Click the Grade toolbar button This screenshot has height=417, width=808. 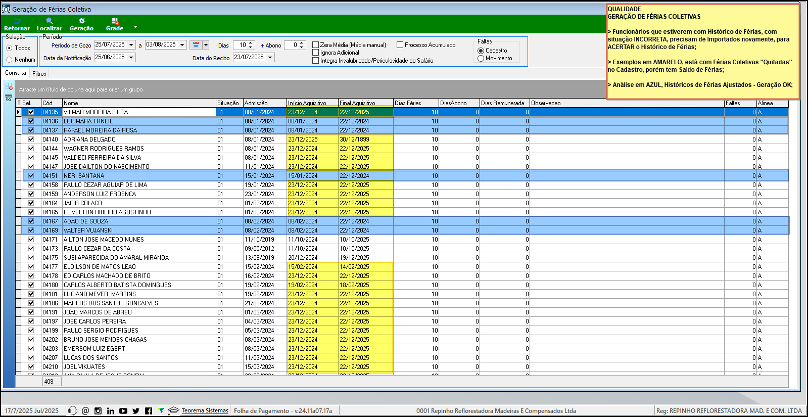click(115, 24)
